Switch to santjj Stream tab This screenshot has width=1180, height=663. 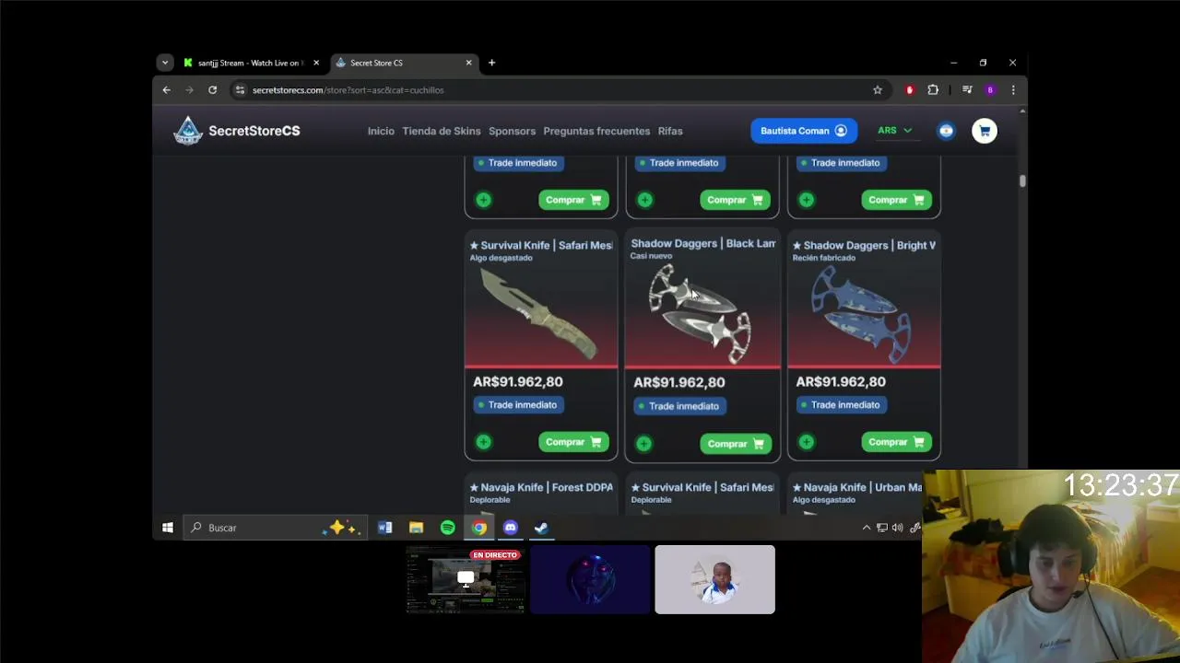[x=251, y=63]
